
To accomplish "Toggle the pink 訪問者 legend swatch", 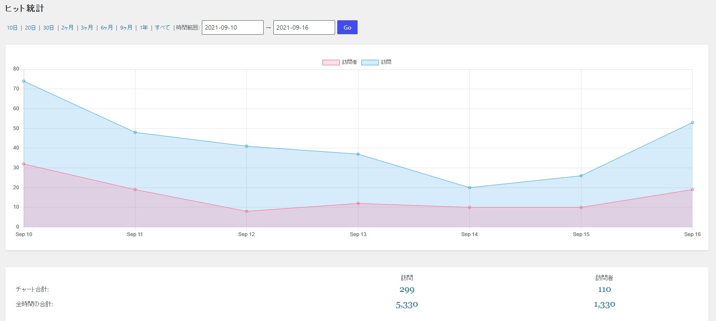I will click(331, 63).
